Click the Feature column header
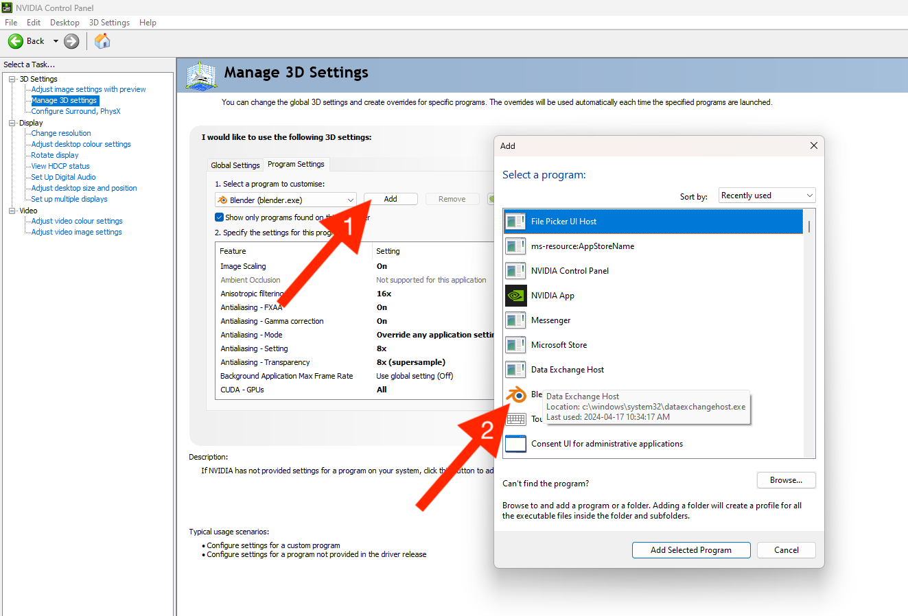Screen dimensions: 908x616 tap(294, 251)
